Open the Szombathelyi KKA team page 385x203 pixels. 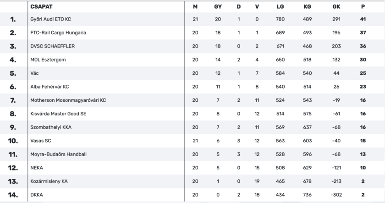(x=52, y=127)
